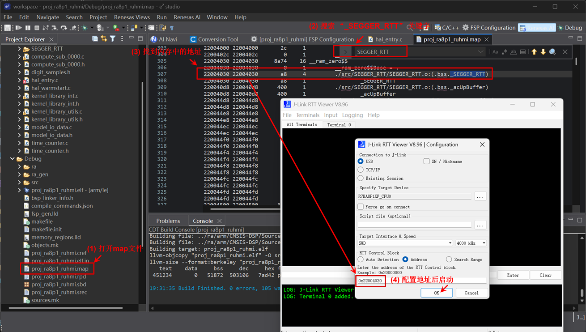The height and width of the screenshot is (332, 586).
Task: Expand the SEGGER_RTT folder
Action: (x=19, y=49)
